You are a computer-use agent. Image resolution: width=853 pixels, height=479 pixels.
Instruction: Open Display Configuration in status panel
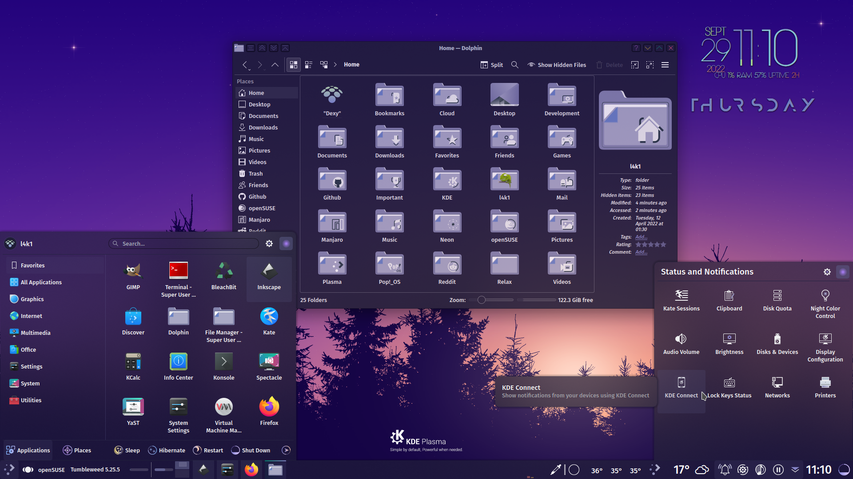(x=825, y=347)
